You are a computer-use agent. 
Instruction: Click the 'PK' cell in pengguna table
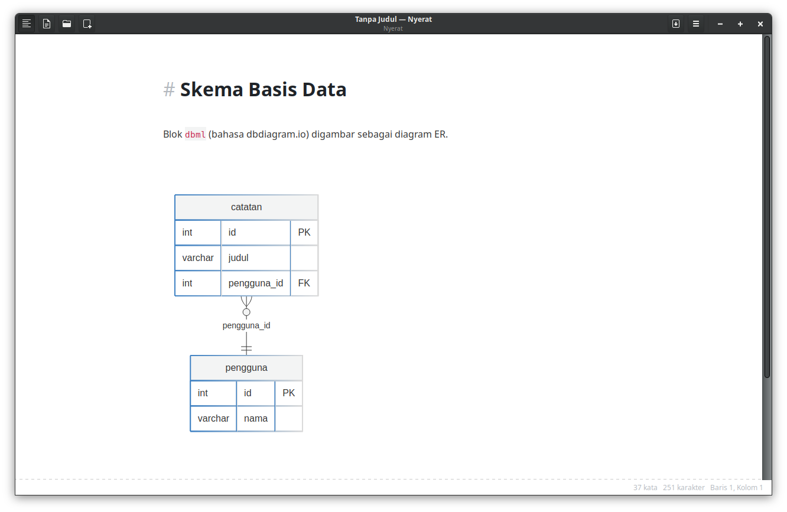click(289, 393)
